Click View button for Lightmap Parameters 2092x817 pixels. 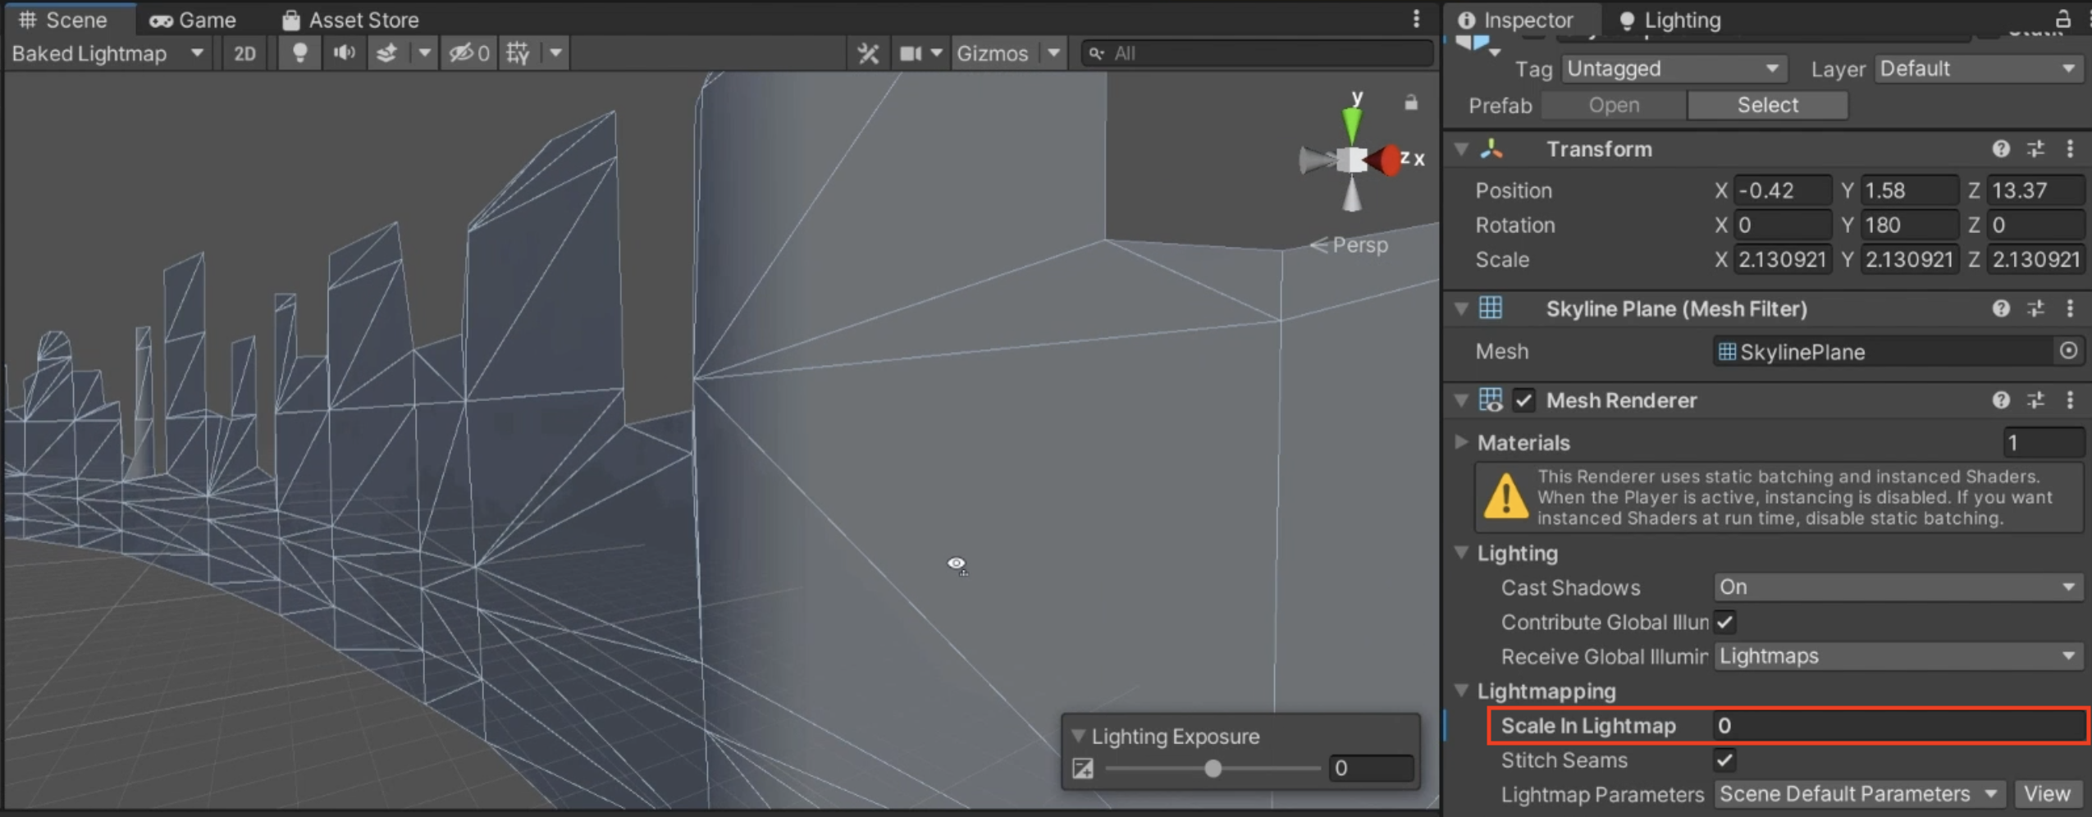[2046, 794]
